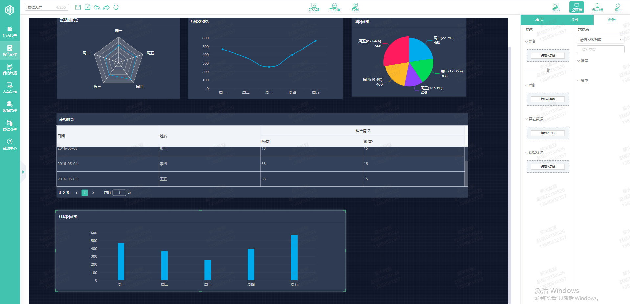
Task: Collapse the X轴 section
Action: (527, 42)
